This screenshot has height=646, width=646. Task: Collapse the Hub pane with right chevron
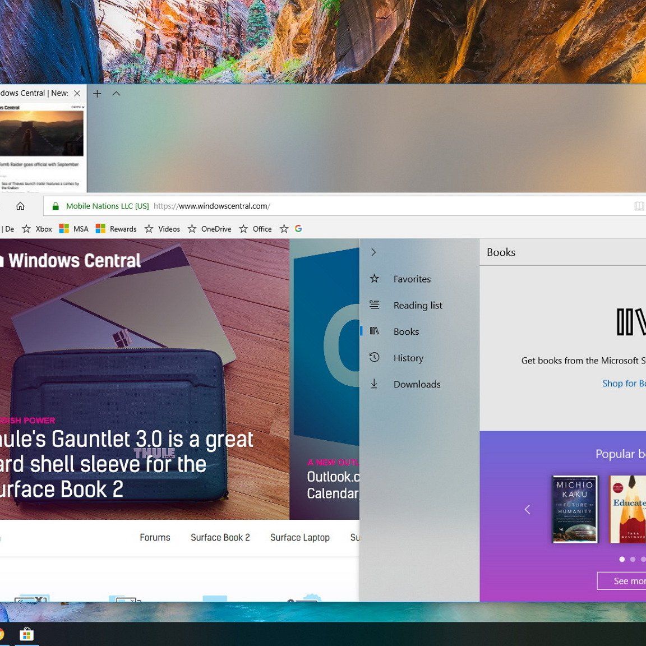tap(373, 252)
